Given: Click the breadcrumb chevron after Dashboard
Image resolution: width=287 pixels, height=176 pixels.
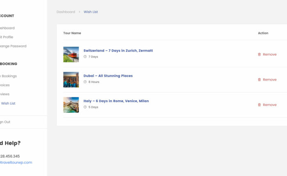Looking at the screenshot, I should (x=80, y=12).
